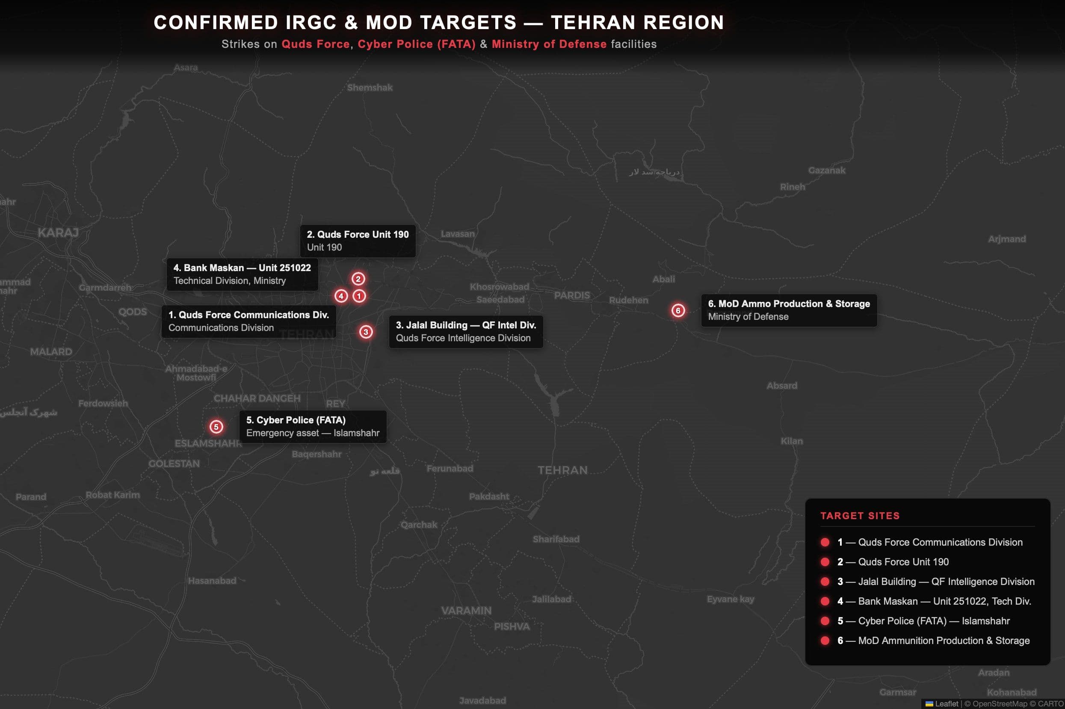The height and width of the screenshot is (709, 1065).
Task: Click the Gazanak place label
Action: [x=827, y=171]
